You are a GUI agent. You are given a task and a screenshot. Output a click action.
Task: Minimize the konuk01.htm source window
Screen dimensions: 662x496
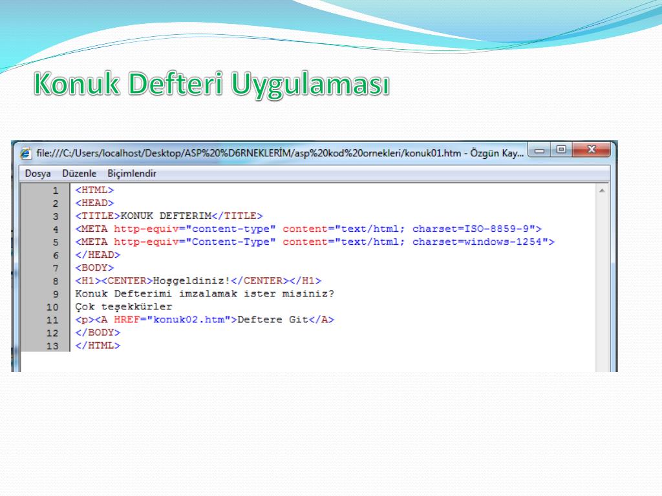pyautogui.click(x=539, y=150)
